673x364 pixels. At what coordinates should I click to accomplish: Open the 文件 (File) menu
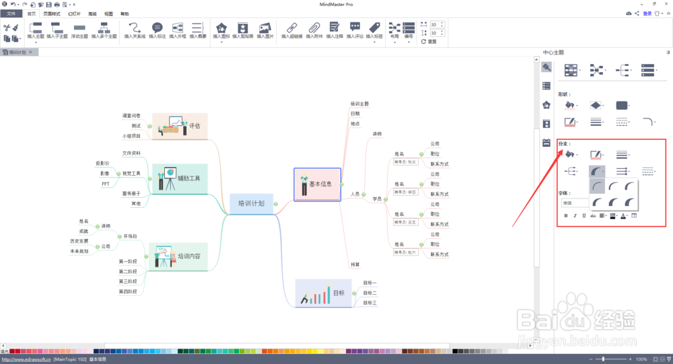coord(11,13)
